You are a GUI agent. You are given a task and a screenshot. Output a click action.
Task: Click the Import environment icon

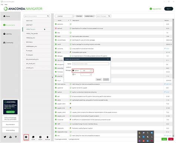[40, 137]
